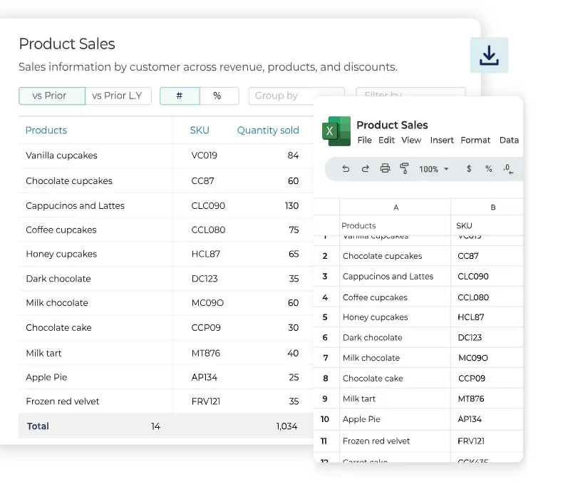
Task: Open the Insert menu
Action: pyautogui.click(x=442, y=140)
